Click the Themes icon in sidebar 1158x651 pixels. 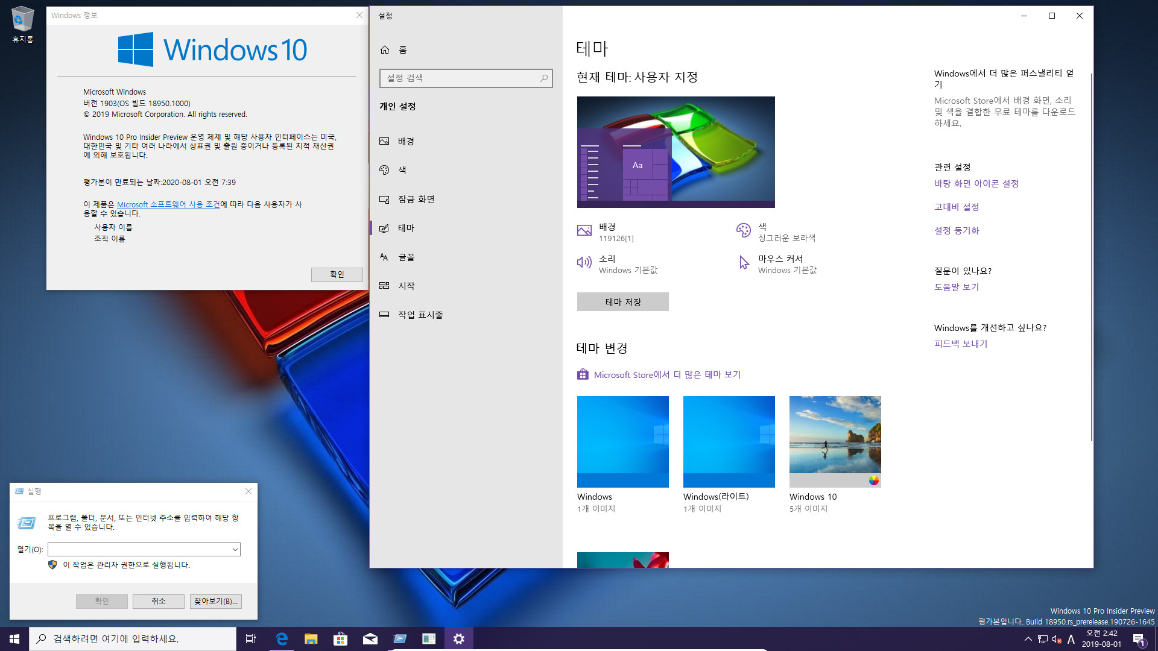click(384, 228)
